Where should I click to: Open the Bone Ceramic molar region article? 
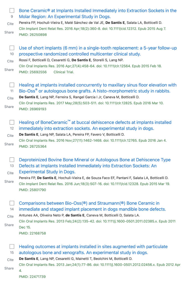pyautogui.click(x=98, y=14)
